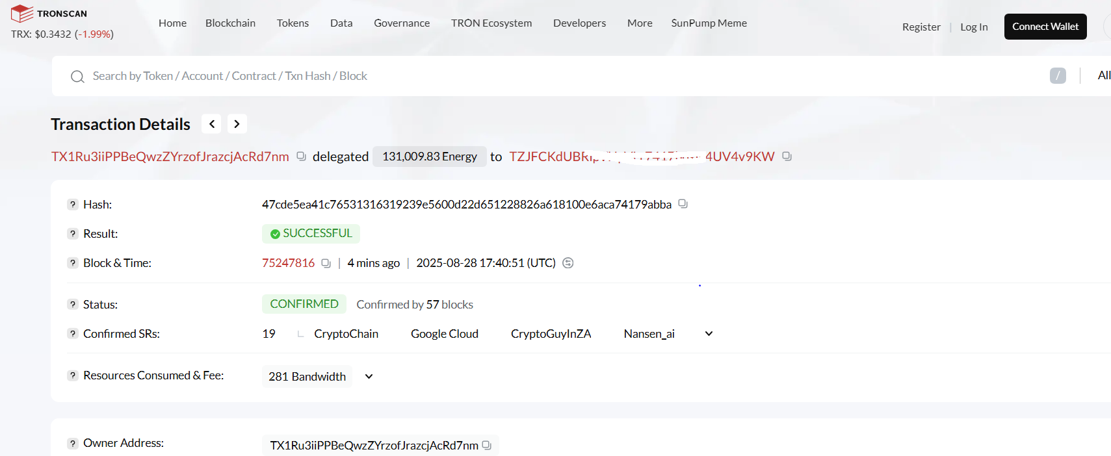Open SunPump Meme page
The width and height of the screenshot is (1111, 456).
[x=709, y=23]
